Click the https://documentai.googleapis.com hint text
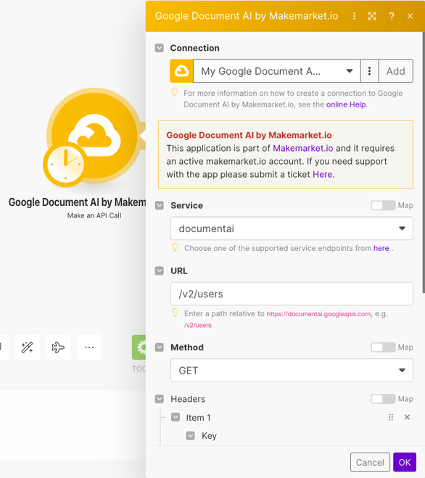The image size is (425, 478). tap(318, 313)
